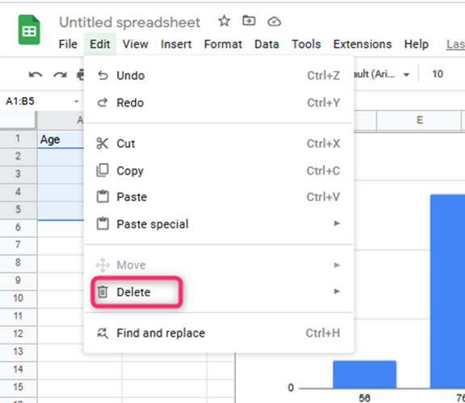Select Paste in the Edit menu
Viewport: 465px width, 403px height.
click(219, 197)
